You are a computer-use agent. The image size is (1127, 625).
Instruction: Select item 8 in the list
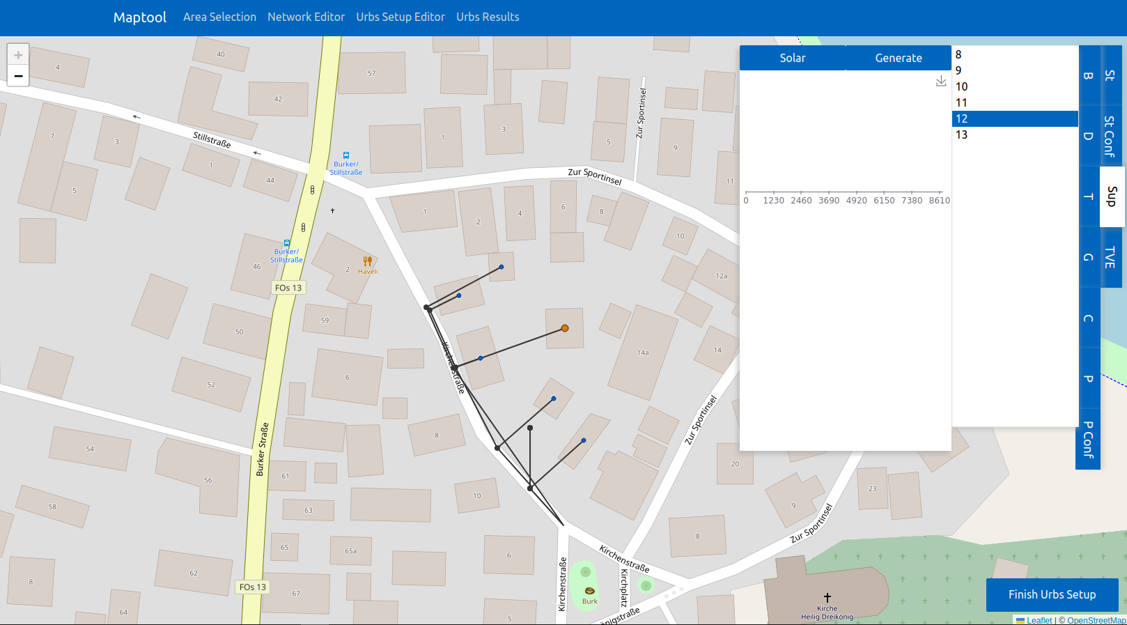(1015, 54)
